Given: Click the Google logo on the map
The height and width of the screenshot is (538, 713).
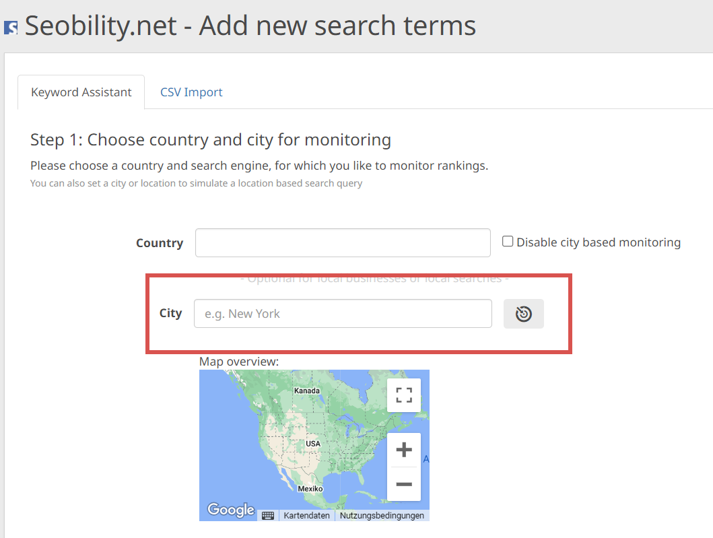Looking at the screenshot, I should pos(230,510).
